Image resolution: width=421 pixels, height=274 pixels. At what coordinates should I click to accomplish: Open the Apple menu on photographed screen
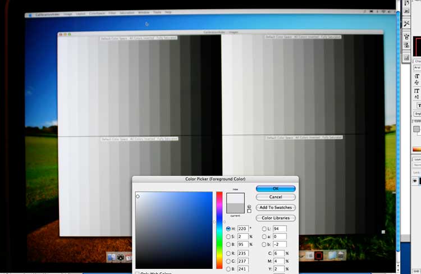(30, 15)
